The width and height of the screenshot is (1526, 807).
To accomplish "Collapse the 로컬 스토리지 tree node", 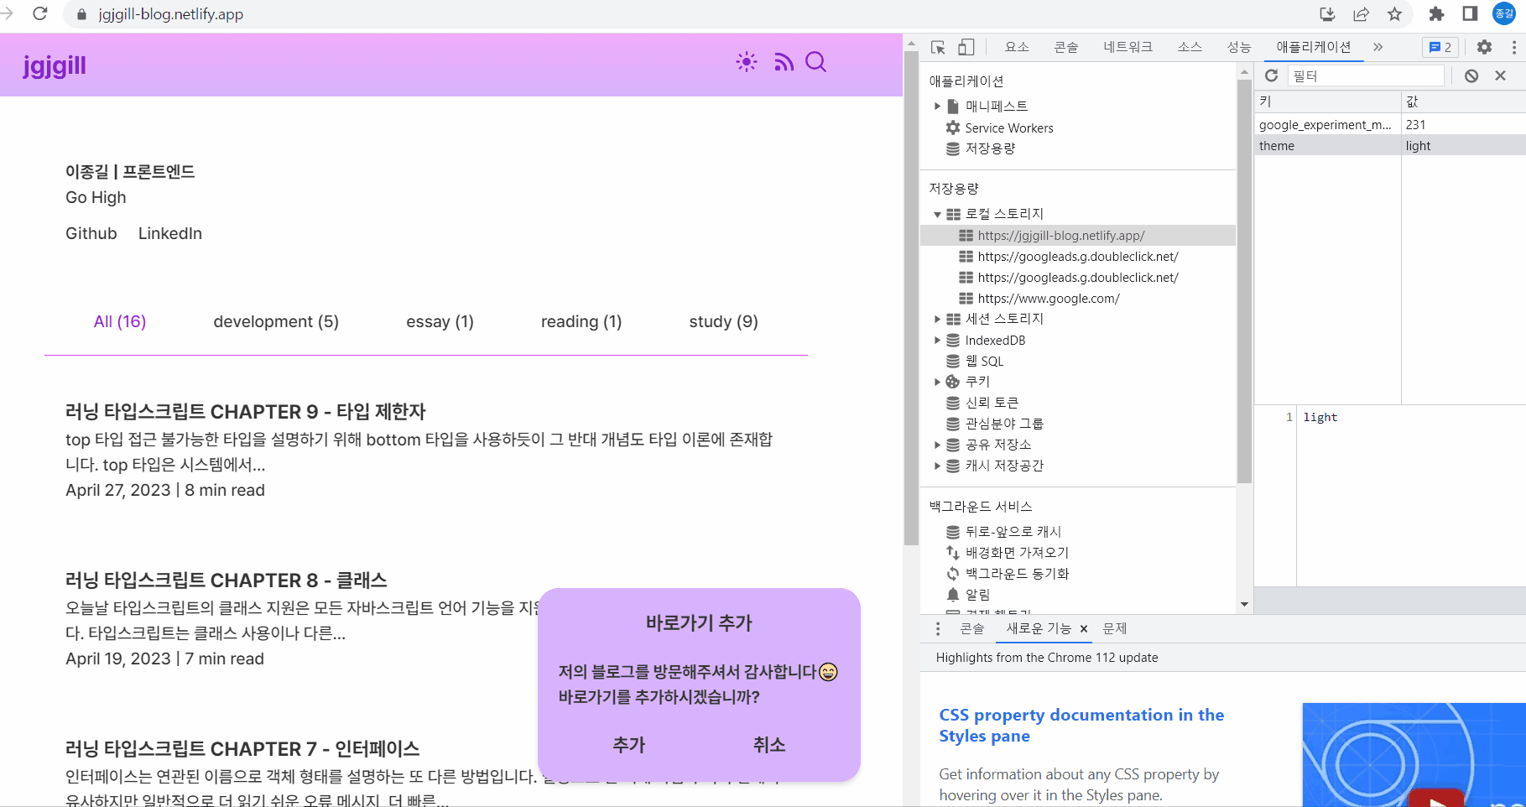I will click(x=937, y=215).
